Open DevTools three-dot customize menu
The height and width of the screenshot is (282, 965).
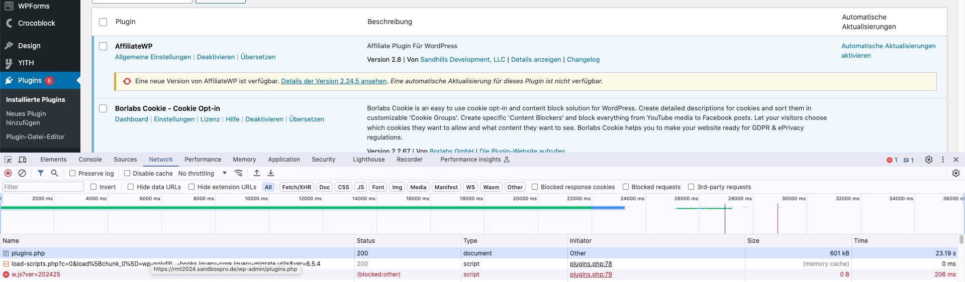click(x=943, y=160)
